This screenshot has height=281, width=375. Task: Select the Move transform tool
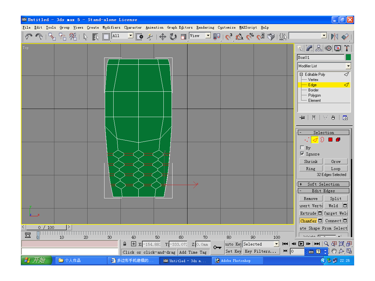point(162,37)
